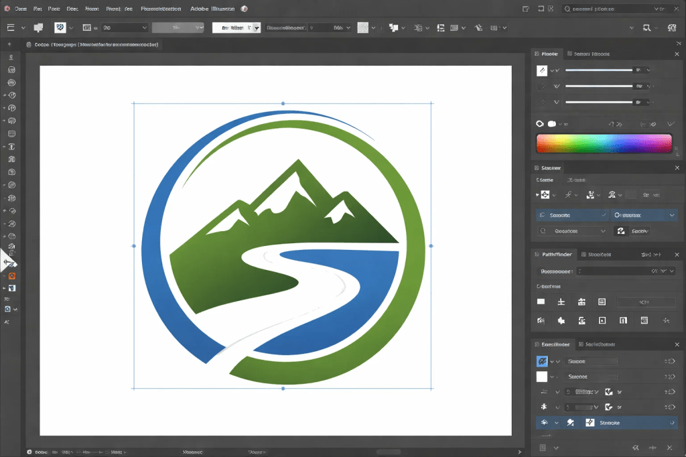This screenshot has width=686, height=457.
Task: Open the left blue highlighted dropdown in the middle panel
Action: coord(571,215)
